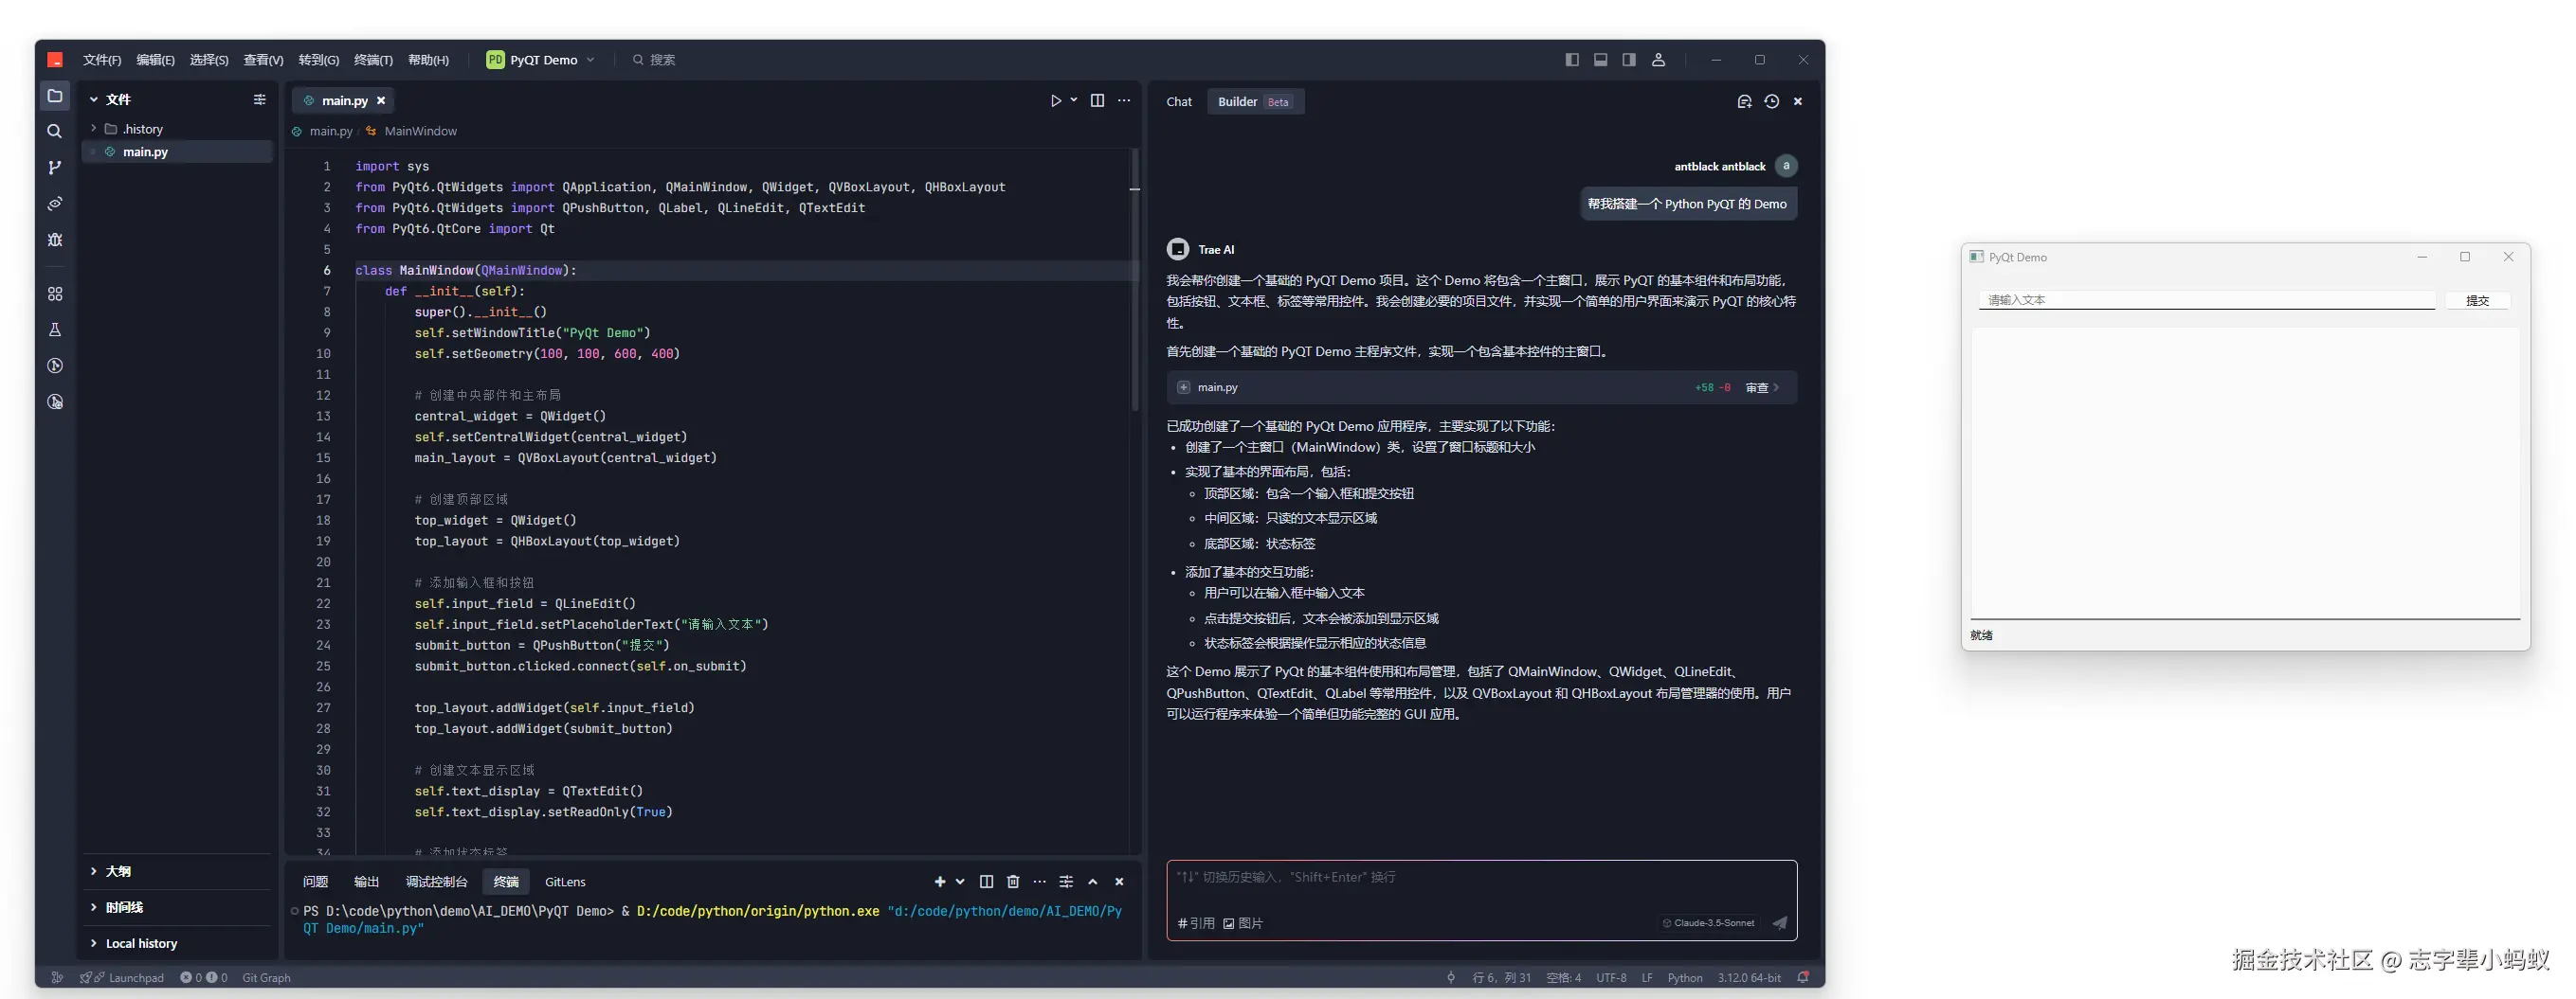Open the 帮助(H) menu

point(428,60)
